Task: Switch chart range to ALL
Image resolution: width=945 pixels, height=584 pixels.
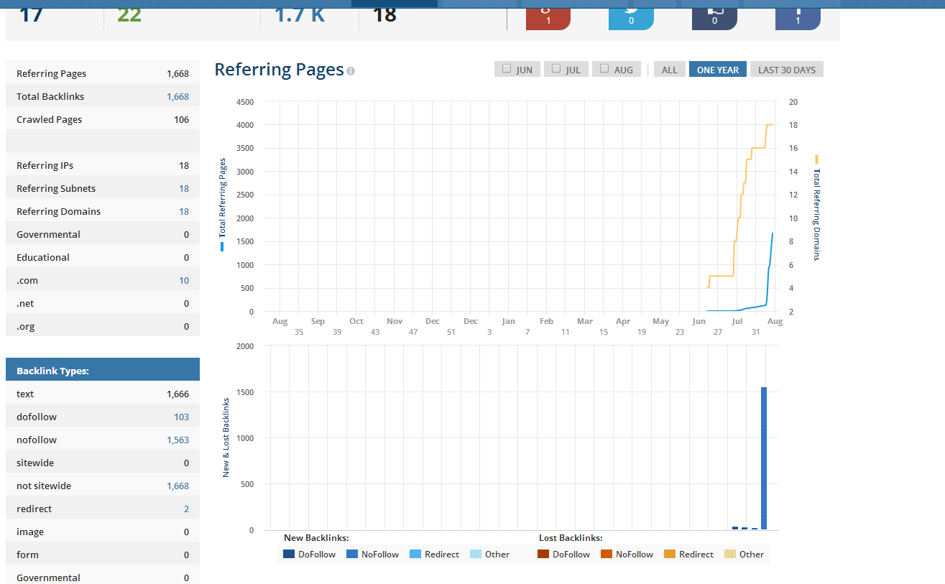Action: tap(670, 70)
